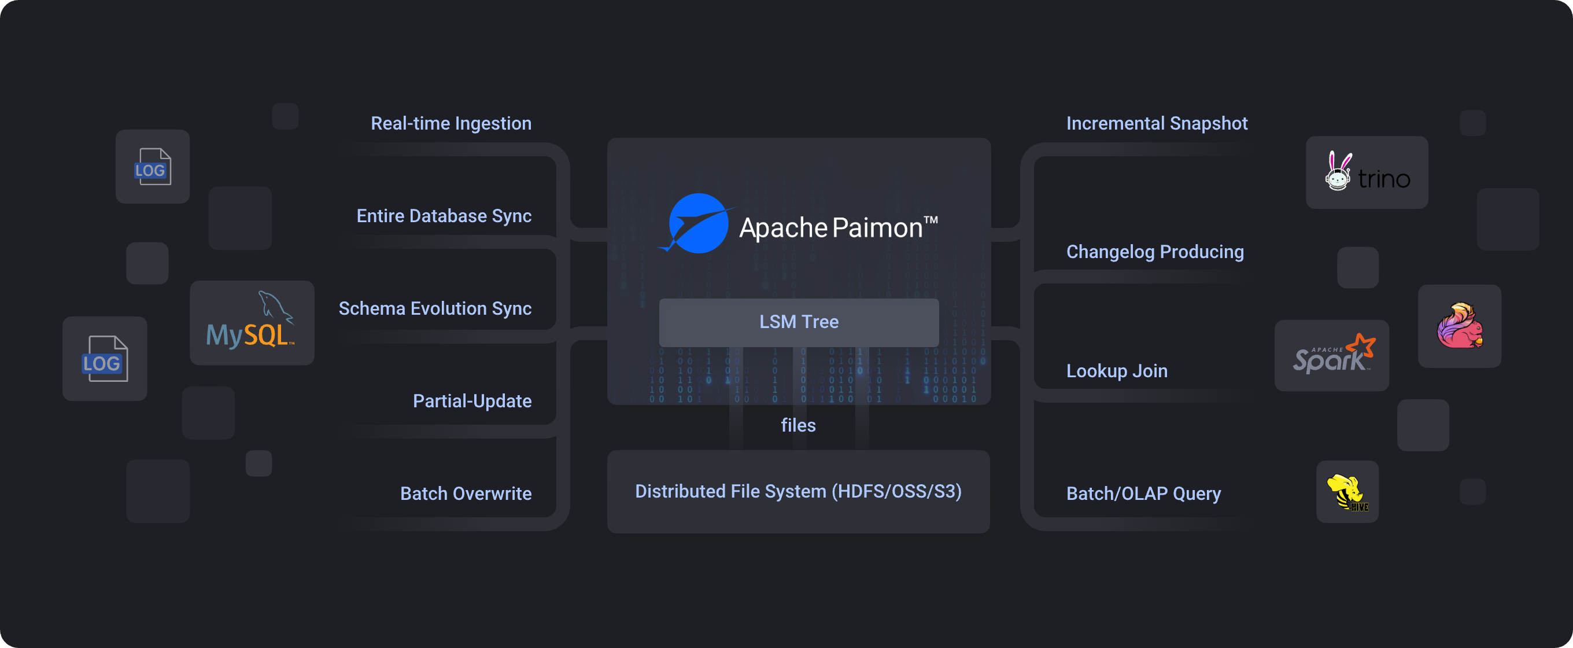This screenshot has width=1573, height=648.
Task: Click the "files" label
Action: coord(798,425)
